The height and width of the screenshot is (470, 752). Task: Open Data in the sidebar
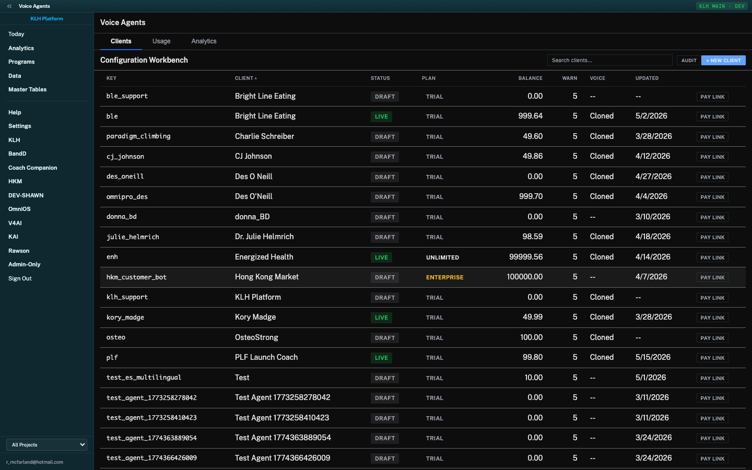tap(15, 76)
